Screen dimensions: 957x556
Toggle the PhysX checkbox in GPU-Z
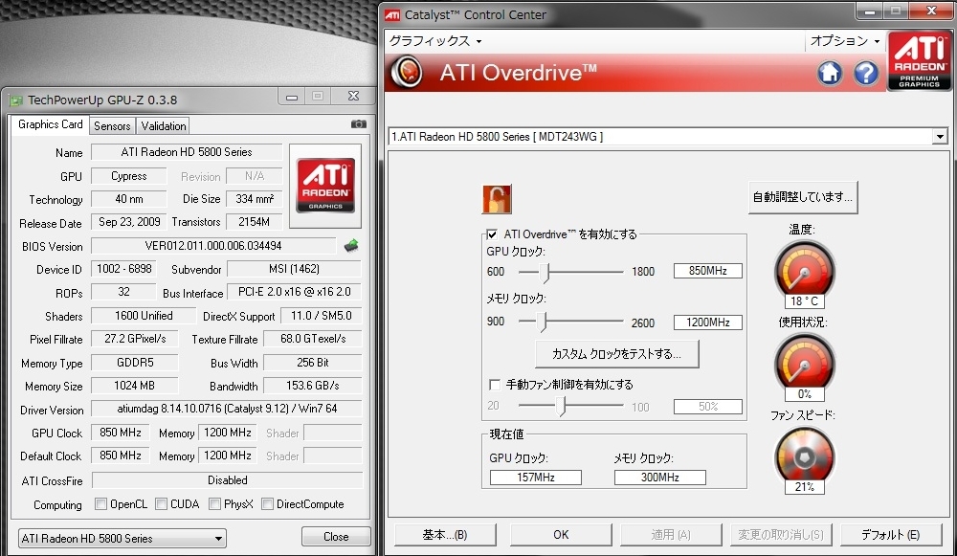(x=214, y=504)
